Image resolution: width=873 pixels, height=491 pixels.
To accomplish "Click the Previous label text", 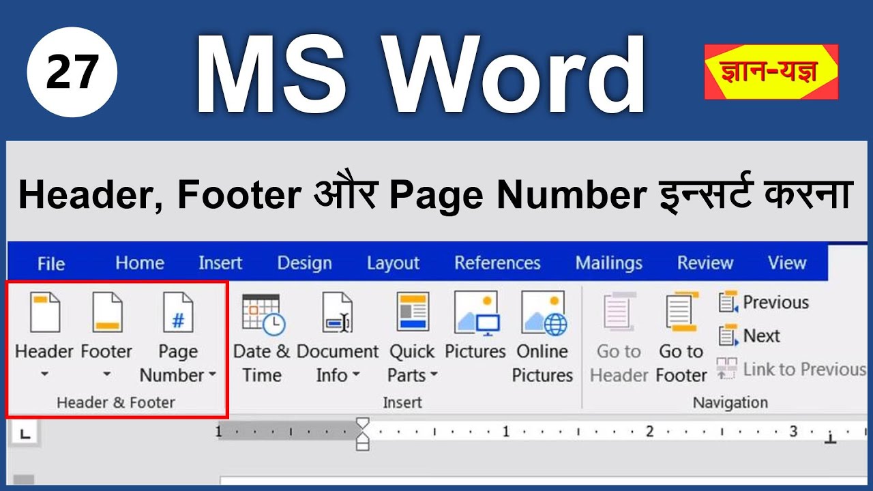I will click(776, 302).
